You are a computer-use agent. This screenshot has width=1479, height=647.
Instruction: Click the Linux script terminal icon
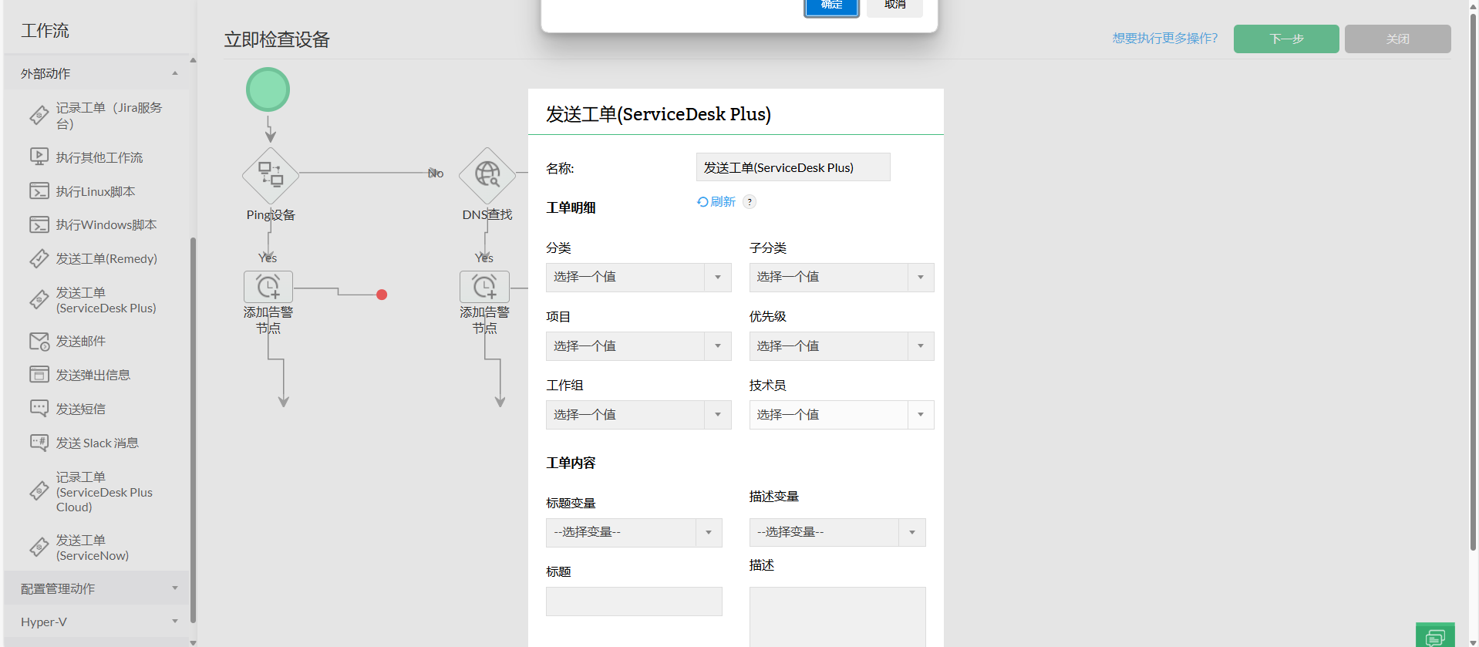[x=39, y=190]
